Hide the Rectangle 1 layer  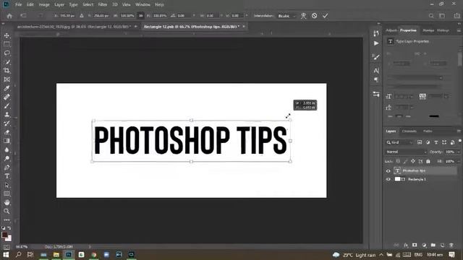point(388,179)
